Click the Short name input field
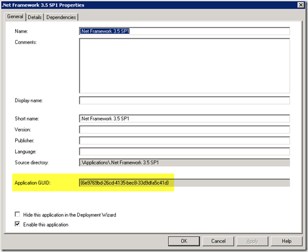The image size is (308, 252). click(x=184, y=118)
